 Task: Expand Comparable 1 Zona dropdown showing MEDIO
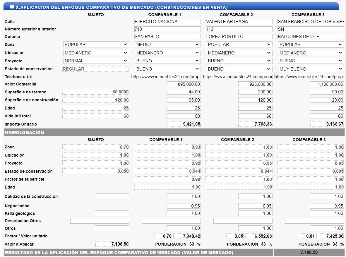click(x=167, y=44)
